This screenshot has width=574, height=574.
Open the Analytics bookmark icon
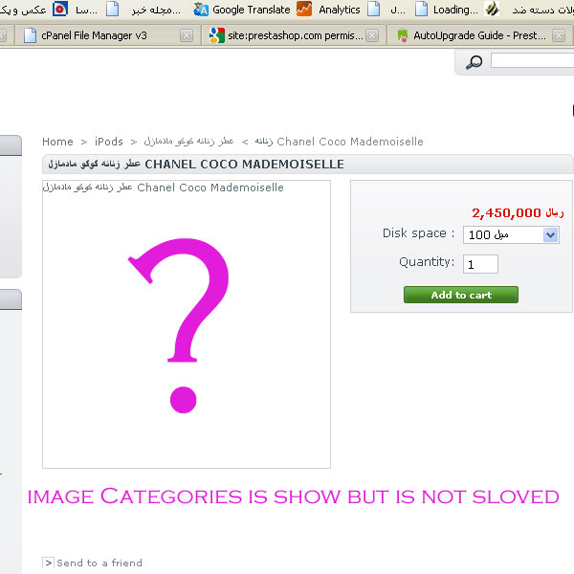pos(304,9)
